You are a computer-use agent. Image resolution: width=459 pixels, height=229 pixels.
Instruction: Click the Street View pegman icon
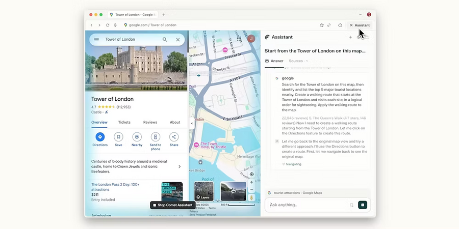251,198
